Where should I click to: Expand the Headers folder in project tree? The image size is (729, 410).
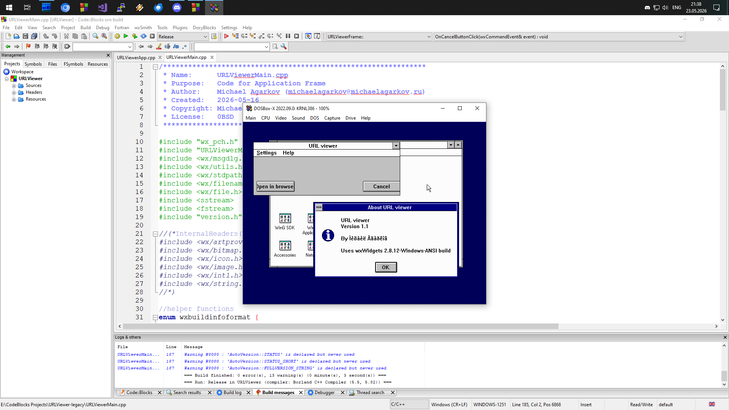[x=14, y=93]
